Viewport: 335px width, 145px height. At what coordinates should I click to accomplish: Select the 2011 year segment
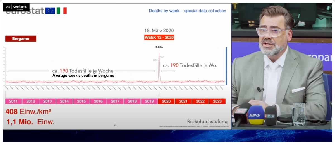[14, 101]
